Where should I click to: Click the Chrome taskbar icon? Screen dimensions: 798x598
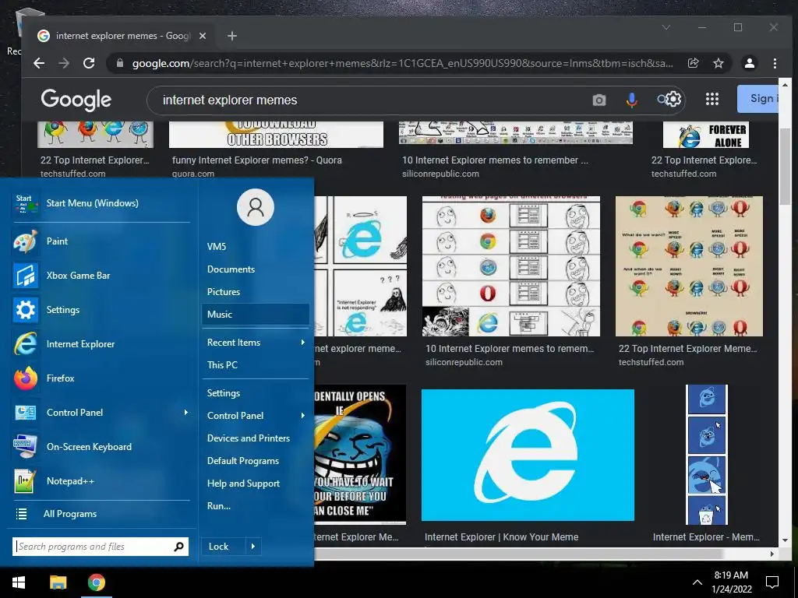tap(96, 582)
